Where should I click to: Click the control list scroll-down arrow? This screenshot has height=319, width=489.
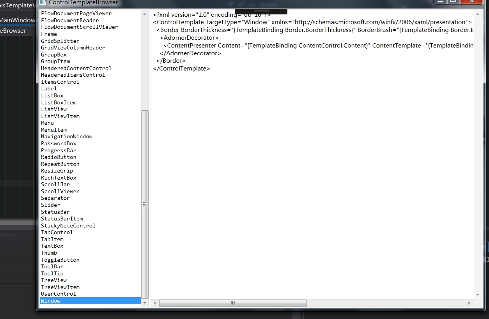click(145, 303)
